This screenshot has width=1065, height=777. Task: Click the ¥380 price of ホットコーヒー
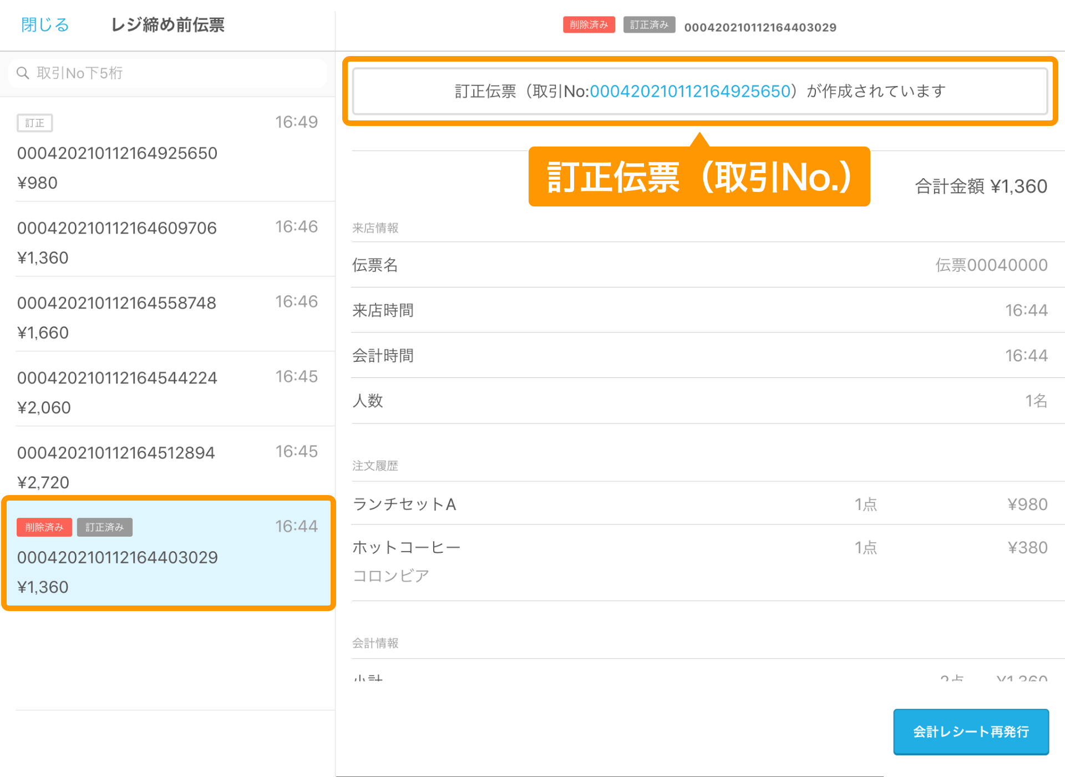[1027, 547]
